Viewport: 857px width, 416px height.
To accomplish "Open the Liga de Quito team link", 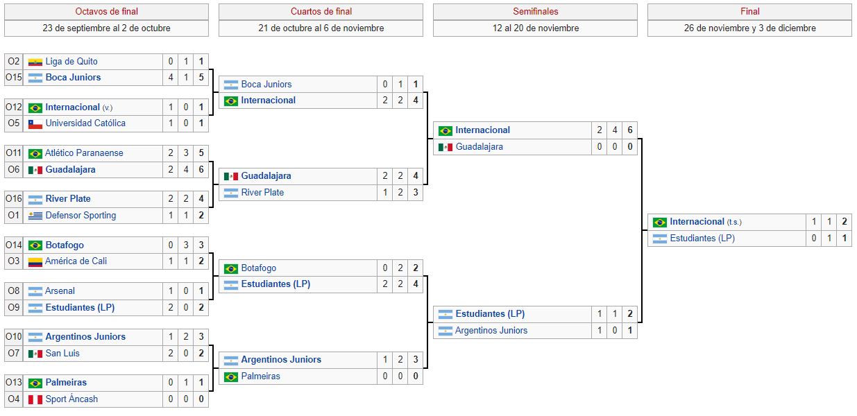I will [71, 62].
